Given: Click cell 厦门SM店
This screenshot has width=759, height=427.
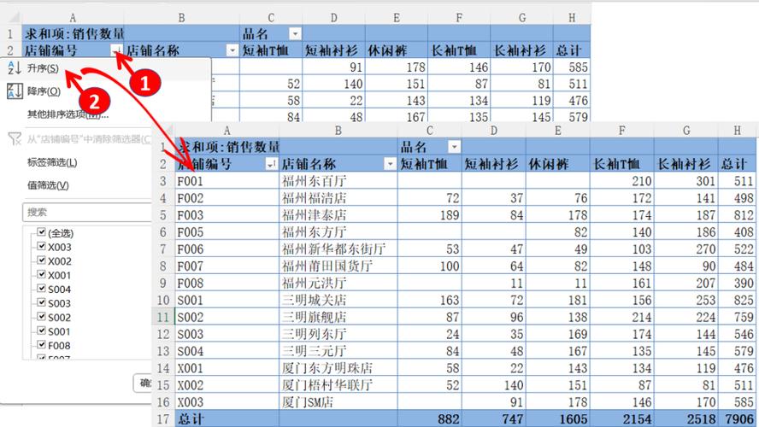Looking at the screenshot, I should click(x=338, y=402).
